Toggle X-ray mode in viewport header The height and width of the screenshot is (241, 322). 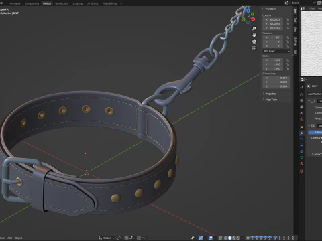(x=220, y=238)
